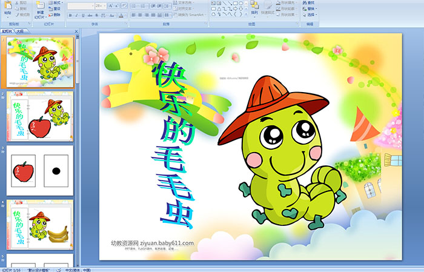Select the right arrow shape
The height and width of the screenshot is (272, 424).
pos(235,9)
